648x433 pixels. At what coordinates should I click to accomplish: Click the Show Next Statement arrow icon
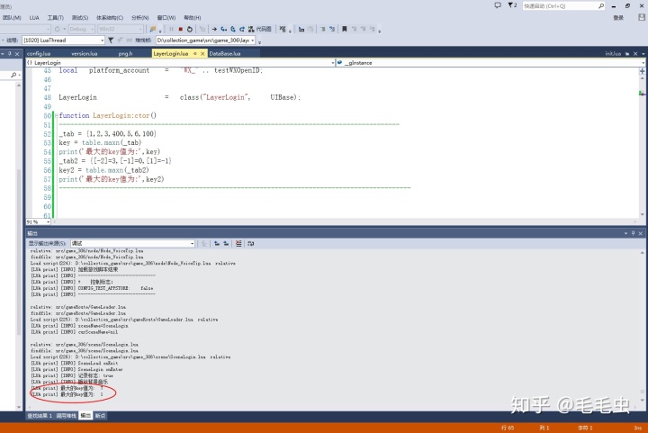click(214, 29)
